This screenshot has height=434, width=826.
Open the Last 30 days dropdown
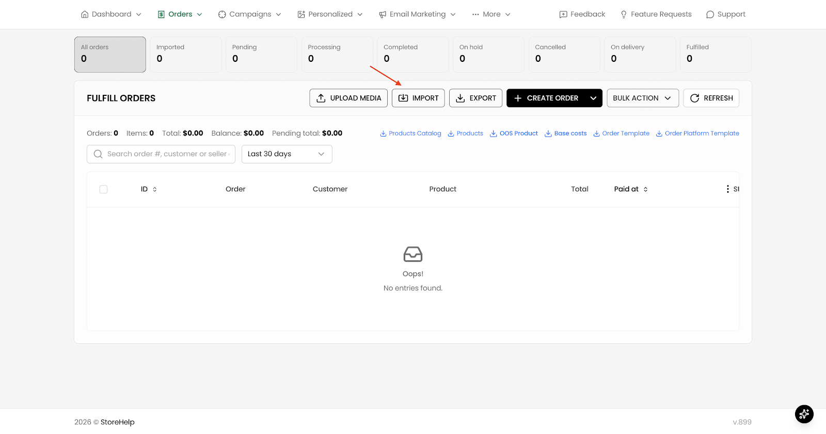(x=287, y=154)
